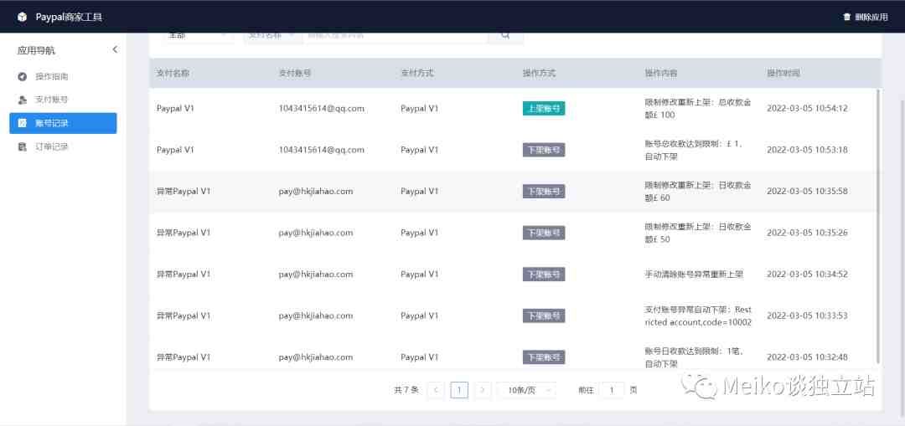905x426 pixels.
Task: Go to the previous page with the left arrow
Action: pyautogui.click(x=436, y=390)
